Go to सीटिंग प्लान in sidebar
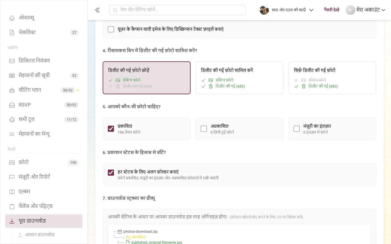 click(x=44, y=90)
